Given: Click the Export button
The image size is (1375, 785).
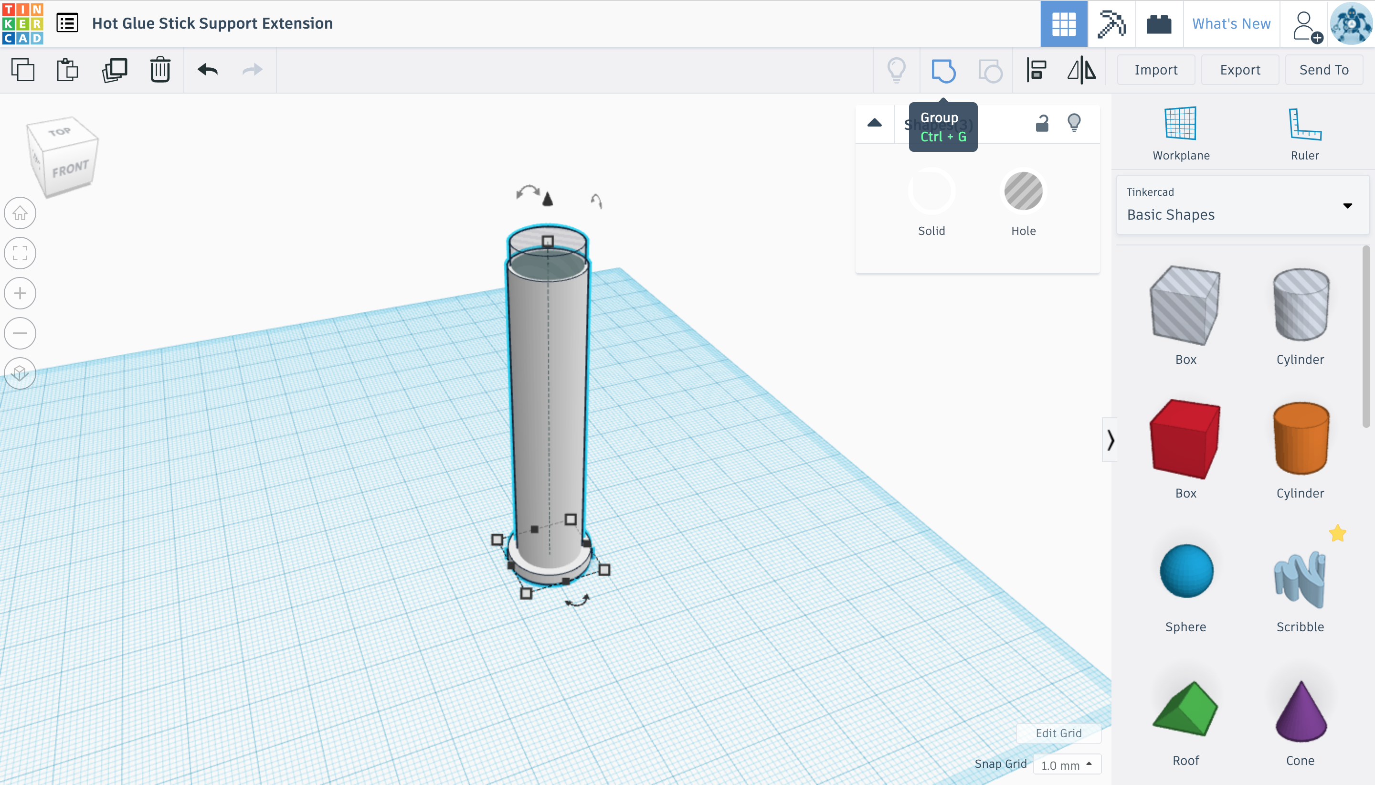Looking at the screenshot, I should pyautogui.click(x=1240, y=70).
